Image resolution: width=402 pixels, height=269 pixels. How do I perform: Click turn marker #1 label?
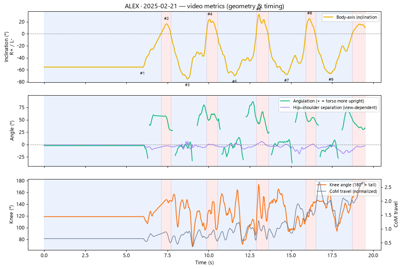coord(142,73)
